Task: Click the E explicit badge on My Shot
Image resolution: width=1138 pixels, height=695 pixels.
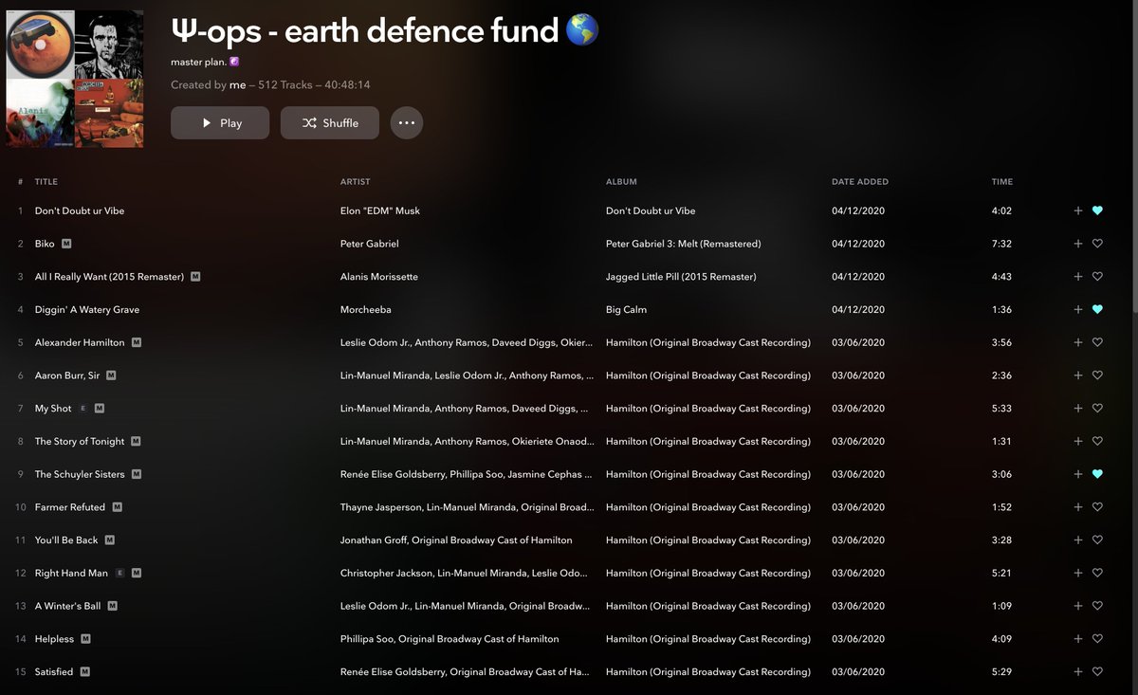Action: coord(83,409)
